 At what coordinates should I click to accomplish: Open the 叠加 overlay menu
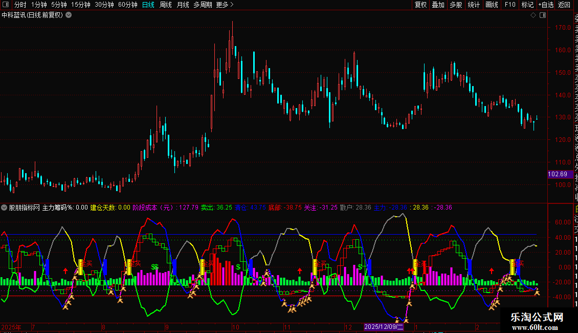[x=438, y=5]
